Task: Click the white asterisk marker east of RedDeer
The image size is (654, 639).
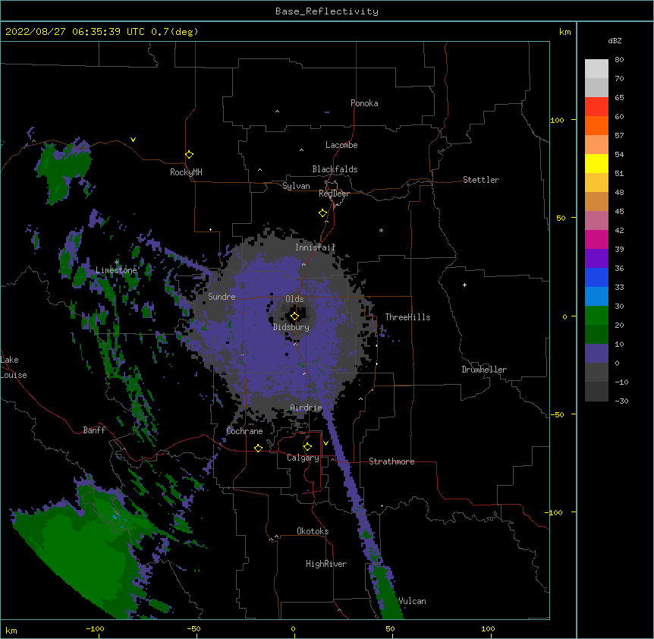Action: pyautogui.click(x=381, y=230)
